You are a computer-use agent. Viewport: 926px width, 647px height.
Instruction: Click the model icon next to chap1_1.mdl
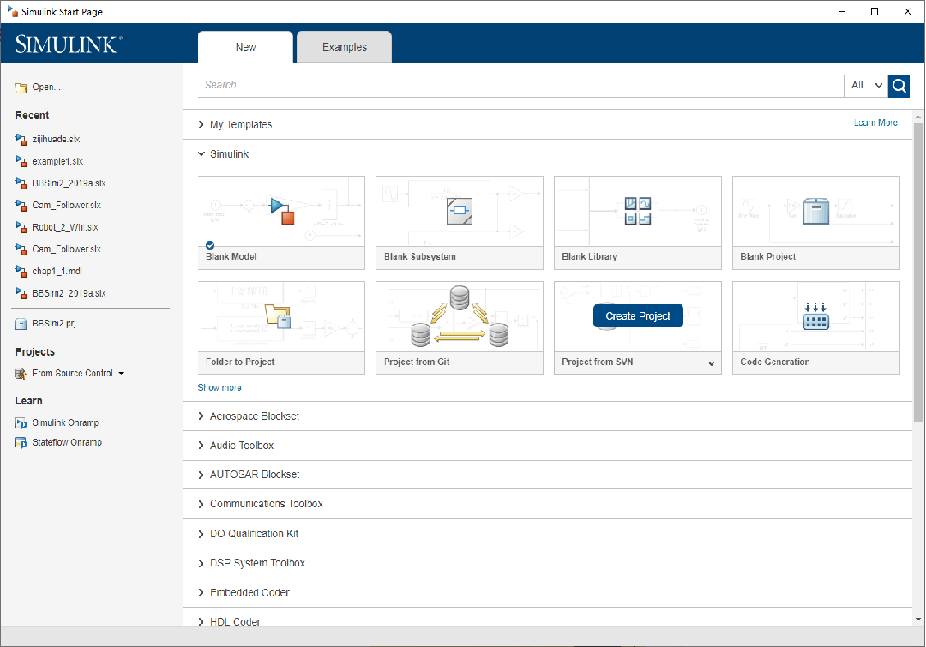tap(21, 271)
